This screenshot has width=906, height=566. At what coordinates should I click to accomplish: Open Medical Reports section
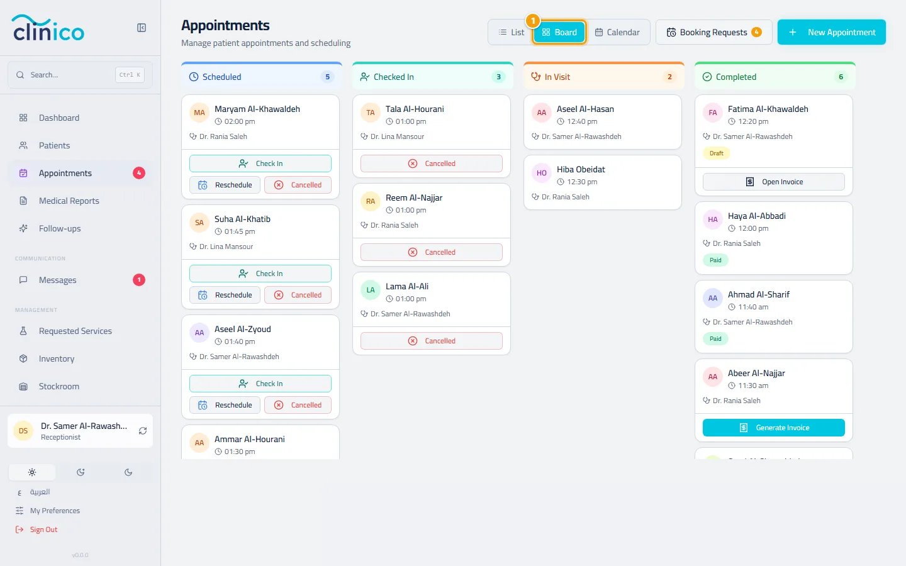point(80,201)
